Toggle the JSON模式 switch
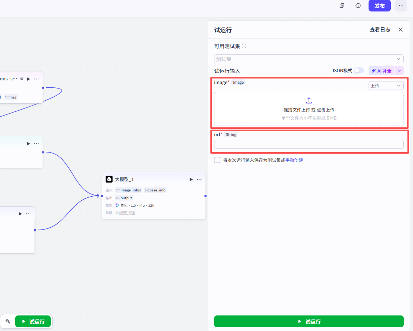Viewport: 413px width, 331px height. (359, 70)
